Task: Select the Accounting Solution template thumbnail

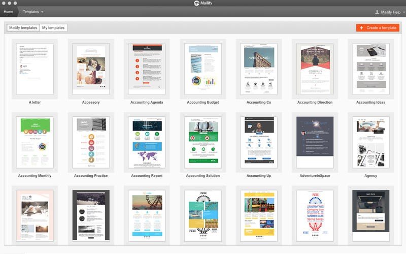Action: pos(203,142)
